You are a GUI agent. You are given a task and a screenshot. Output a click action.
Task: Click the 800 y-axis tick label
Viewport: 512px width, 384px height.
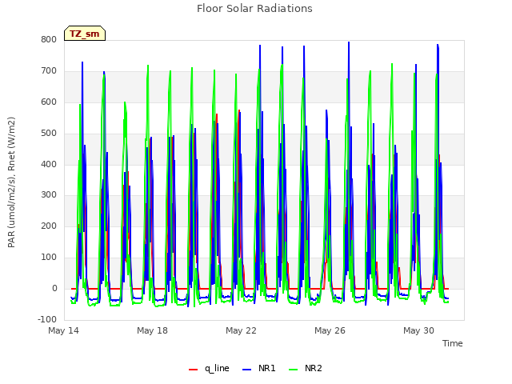(49, 39)
